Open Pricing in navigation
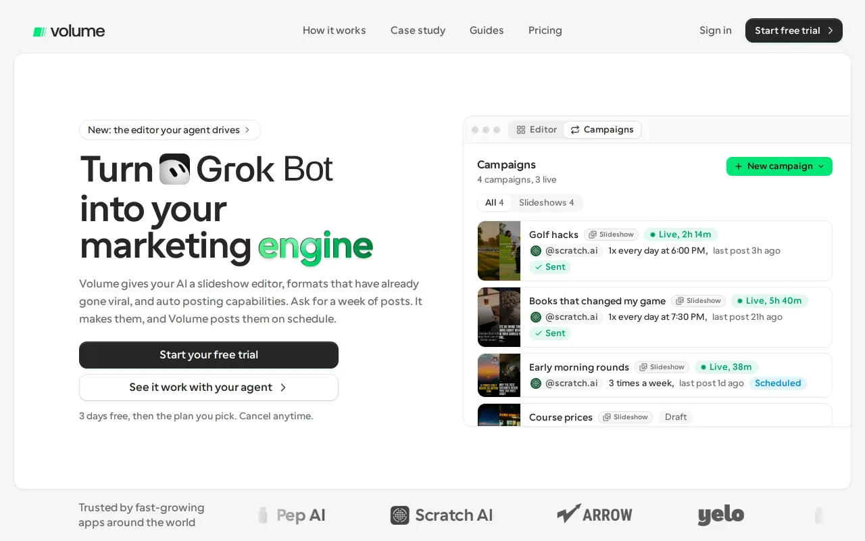 click(x=545, y=30)
